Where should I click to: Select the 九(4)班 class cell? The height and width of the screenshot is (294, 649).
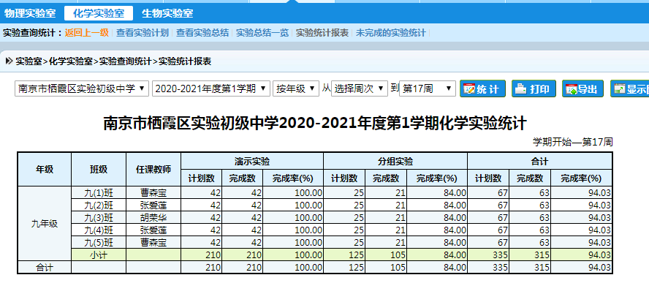99,230
